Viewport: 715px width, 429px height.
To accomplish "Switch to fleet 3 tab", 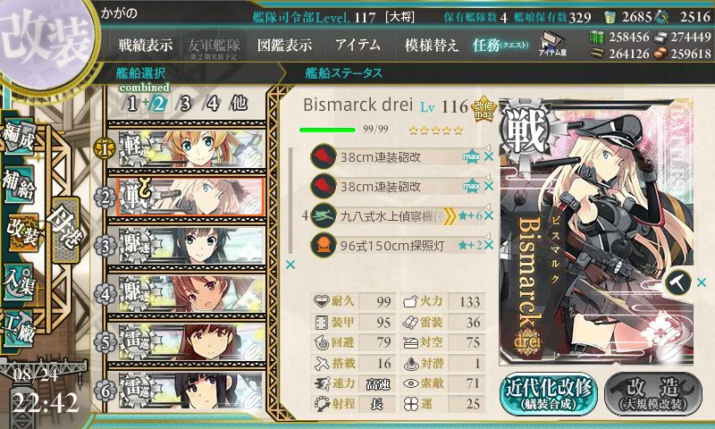I will pyautogui.click(x=185, y=104).
